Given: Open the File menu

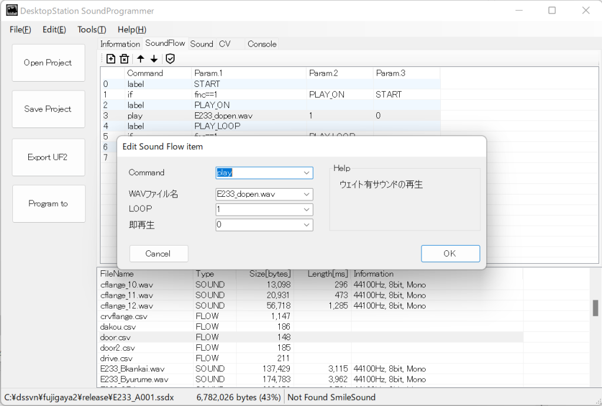Looking at the screenshot, I should tap(21, 30).
